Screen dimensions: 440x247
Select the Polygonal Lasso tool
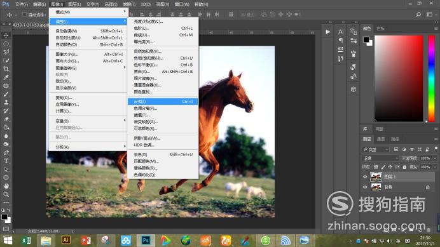point(6,52)
